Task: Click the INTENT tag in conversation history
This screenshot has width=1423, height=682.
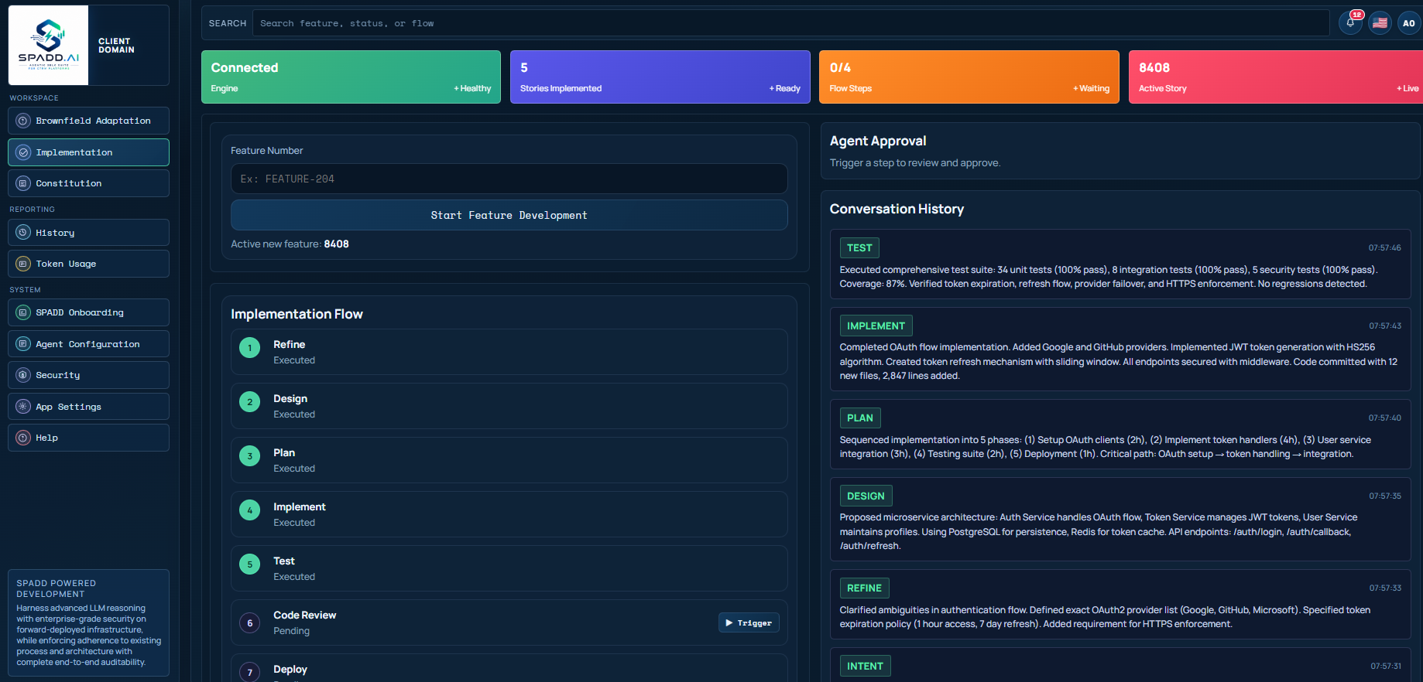Action: click(865, 666)
